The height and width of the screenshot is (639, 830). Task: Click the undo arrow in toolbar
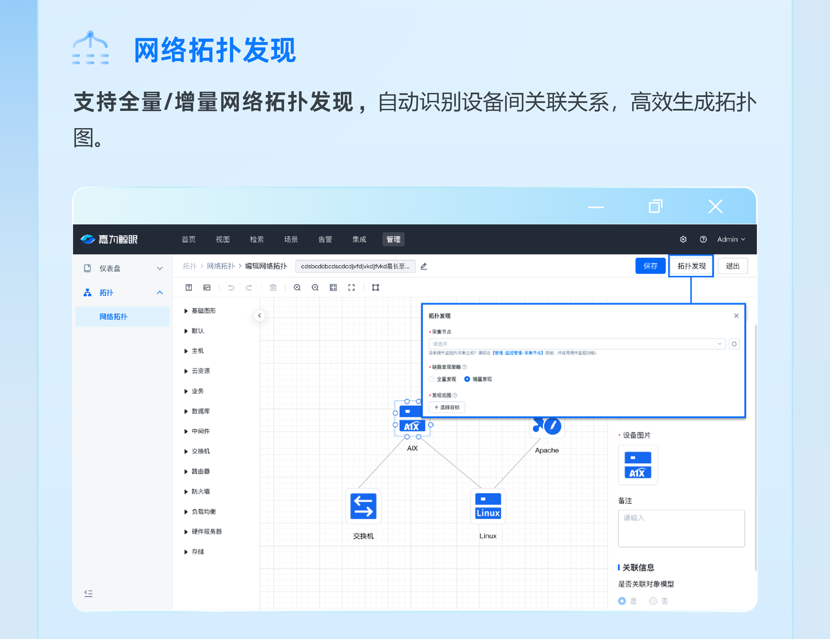point(231,288)
